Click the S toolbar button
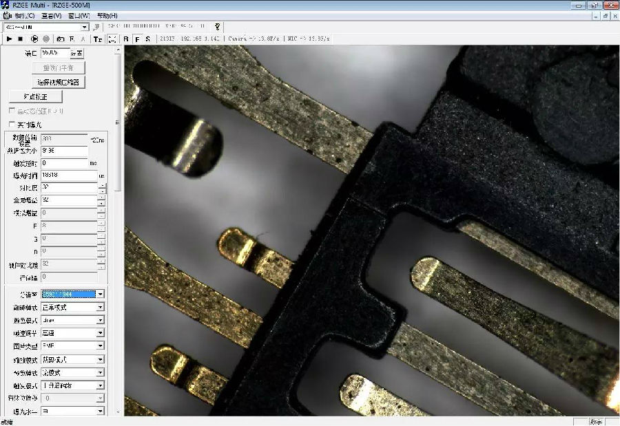Screen dimensions: 620x426 (148, 39)
